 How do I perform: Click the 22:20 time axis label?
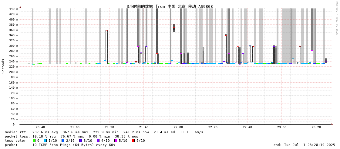[213, 128]
